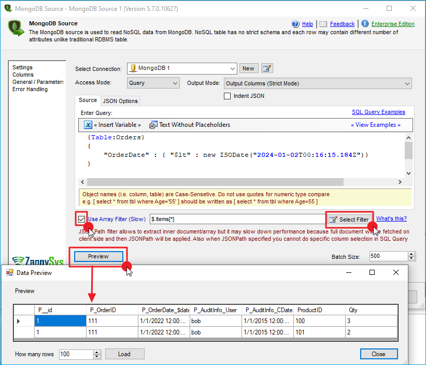Click the Feedback envelope icon
The image size is (426, 365).
323,24
